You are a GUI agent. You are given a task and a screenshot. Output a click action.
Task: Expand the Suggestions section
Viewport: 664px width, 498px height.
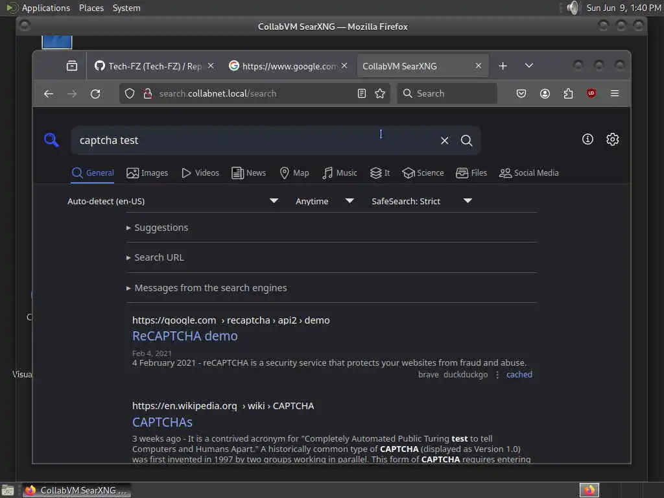coord(157,228)
